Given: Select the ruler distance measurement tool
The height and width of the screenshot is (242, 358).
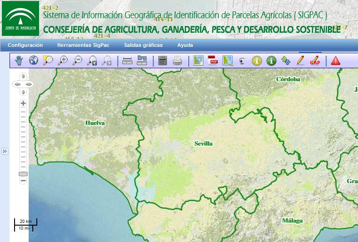Looking at the screenshot, I should [127, 60].
